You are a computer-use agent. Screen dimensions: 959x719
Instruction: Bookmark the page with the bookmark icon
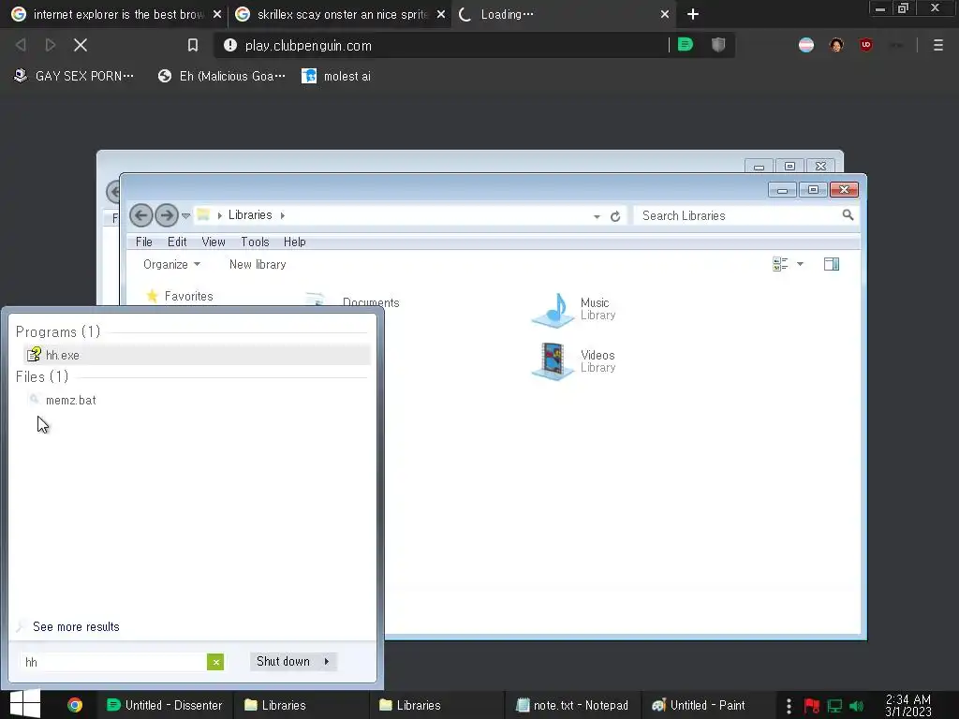(193, 45)
